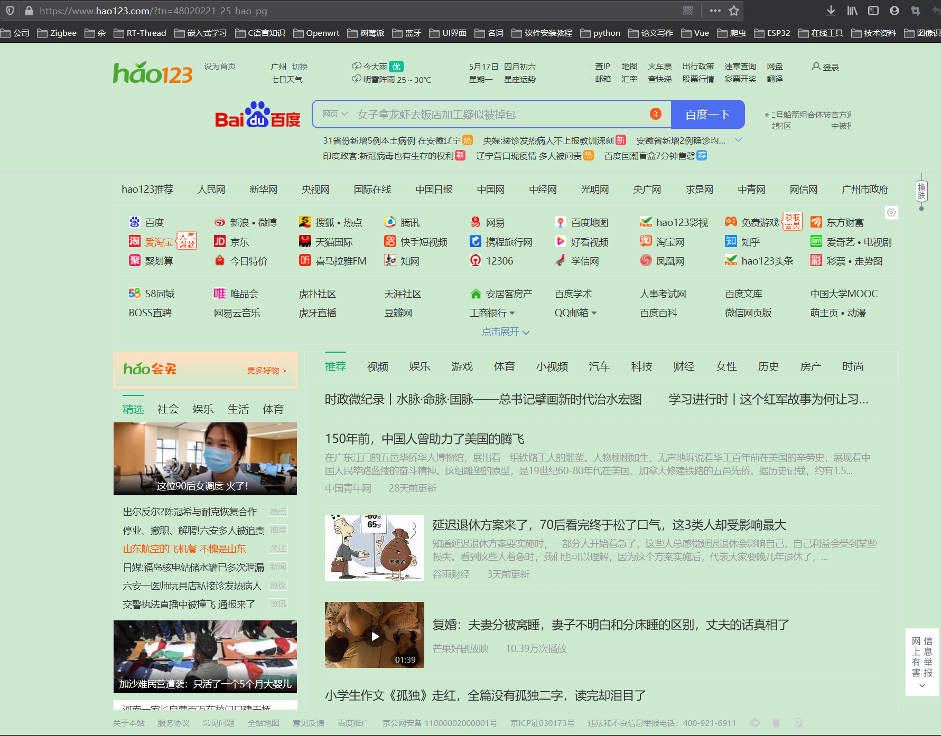
Task: Switch to the 视频 tab
Action: 377,366
